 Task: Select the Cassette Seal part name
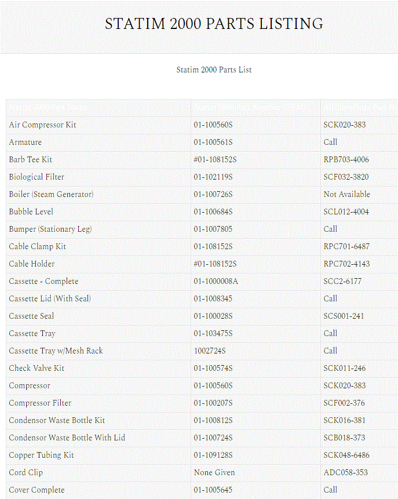(31, 316)
